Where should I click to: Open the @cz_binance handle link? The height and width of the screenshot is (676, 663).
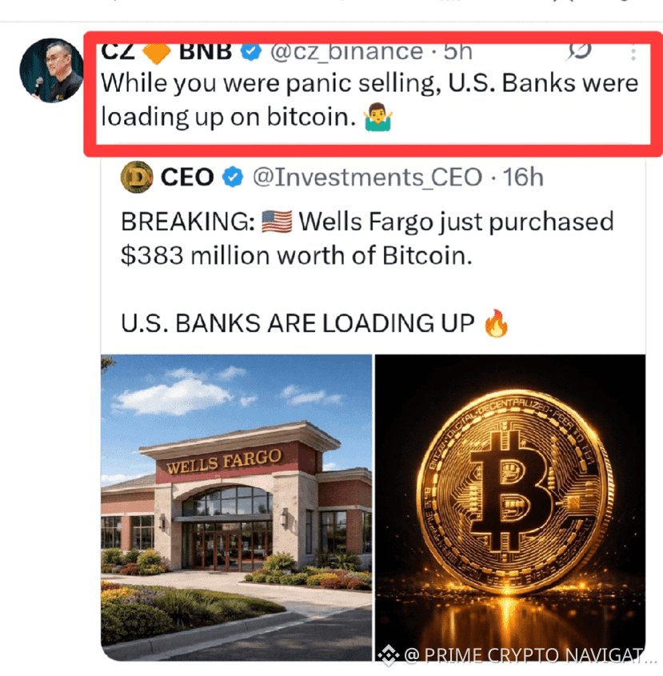pyautogui.click(x=346, y=52)
